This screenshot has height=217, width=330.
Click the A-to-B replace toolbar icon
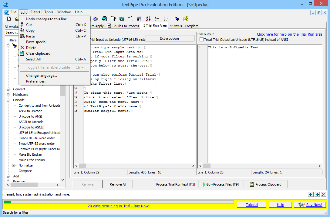pos(131,19)
